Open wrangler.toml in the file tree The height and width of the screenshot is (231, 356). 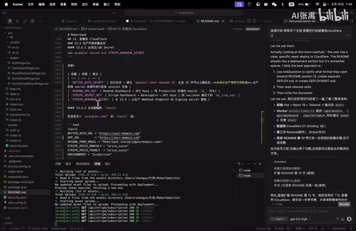(17, 208)
